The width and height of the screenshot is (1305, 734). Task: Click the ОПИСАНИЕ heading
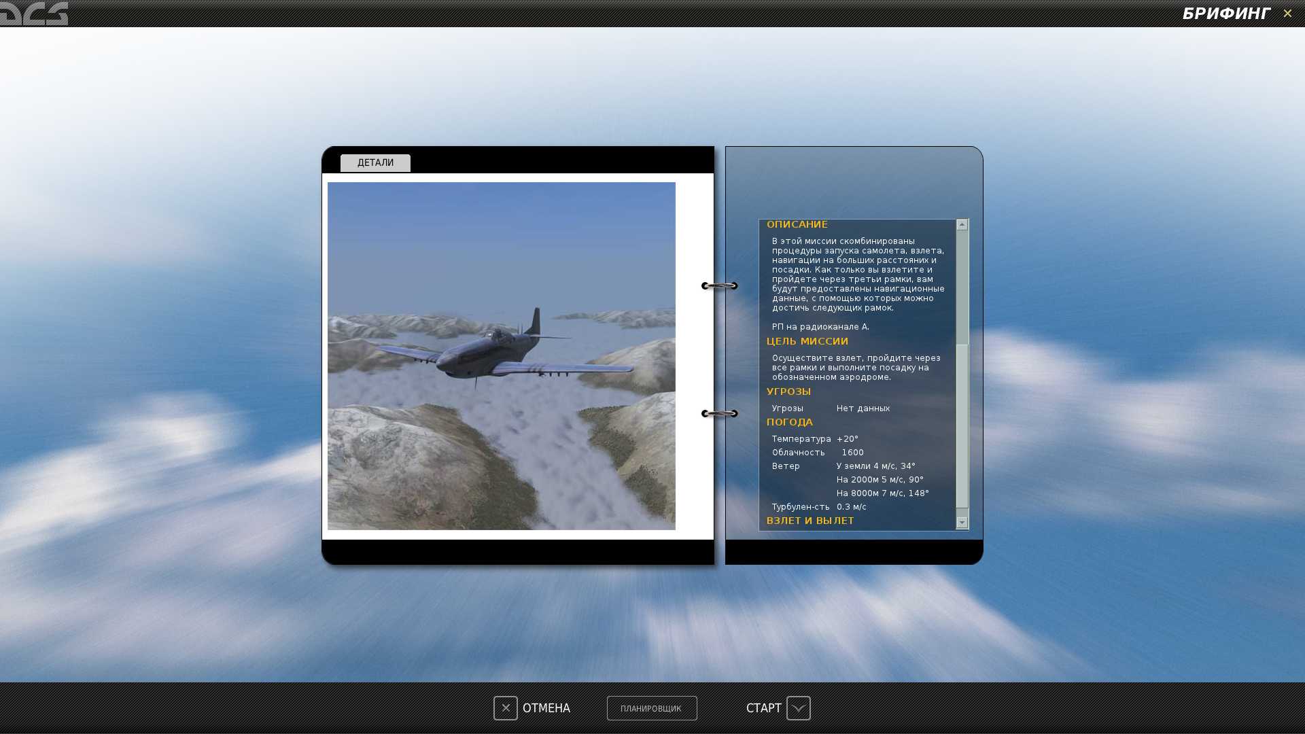pos(797,224)
